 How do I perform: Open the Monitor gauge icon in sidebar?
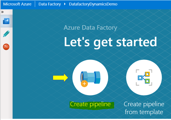6,47
